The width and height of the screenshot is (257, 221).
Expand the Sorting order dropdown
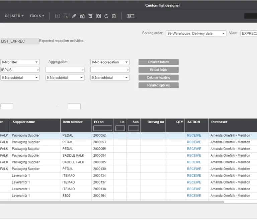[196, 33]
